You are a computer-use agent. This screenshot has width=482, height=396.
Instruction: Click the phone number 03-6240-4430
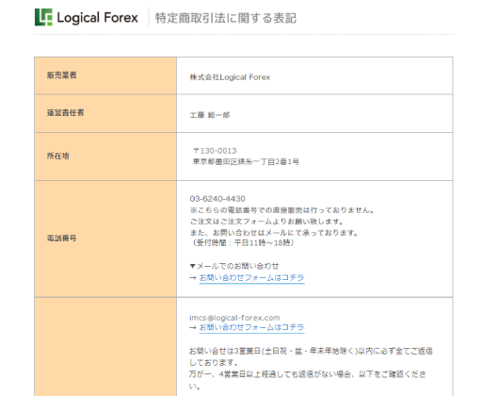pos(217,199)
